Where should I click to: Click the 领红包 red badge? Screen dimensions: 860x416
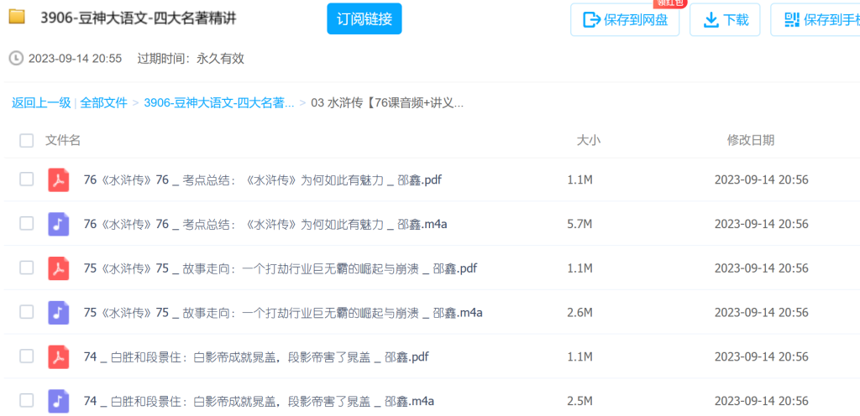(x=669, y=3)
